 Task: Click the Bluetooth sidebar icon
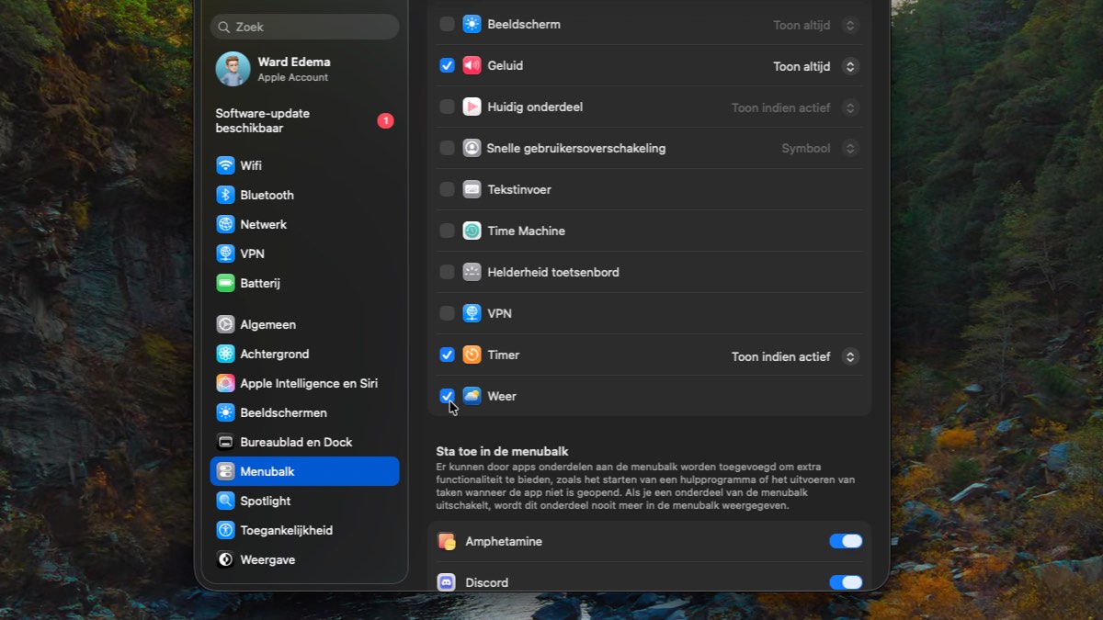(x=225, y=195)
